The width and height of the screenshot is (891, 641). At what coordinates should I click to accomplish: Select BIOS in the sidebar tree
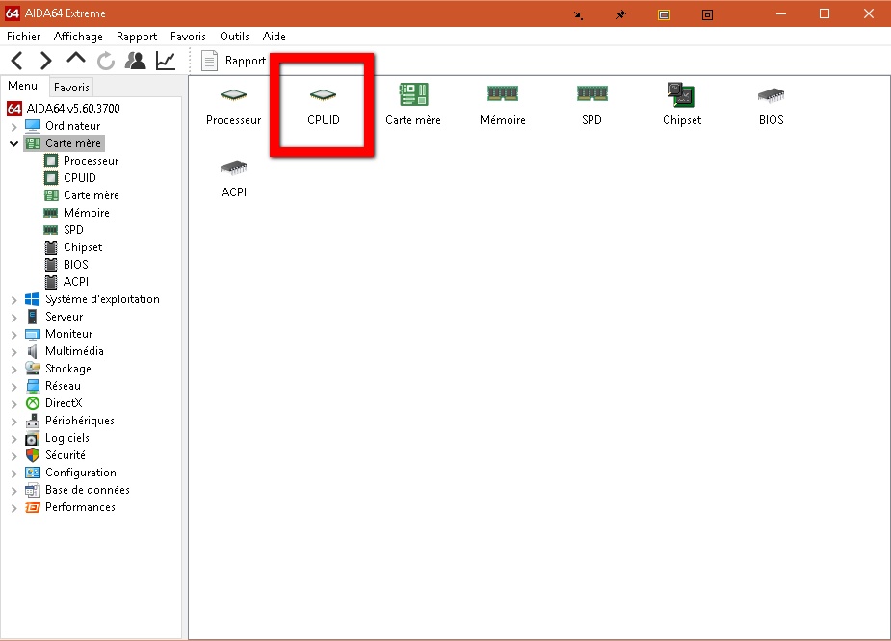(x=66, y=265)
